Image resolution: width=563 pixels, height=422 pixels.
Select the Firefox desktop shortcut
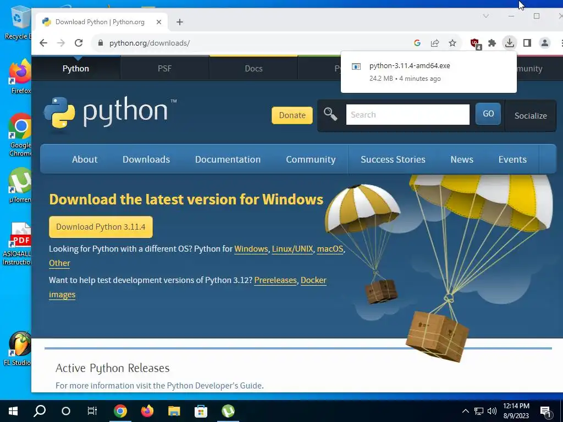tap(20, 76)
